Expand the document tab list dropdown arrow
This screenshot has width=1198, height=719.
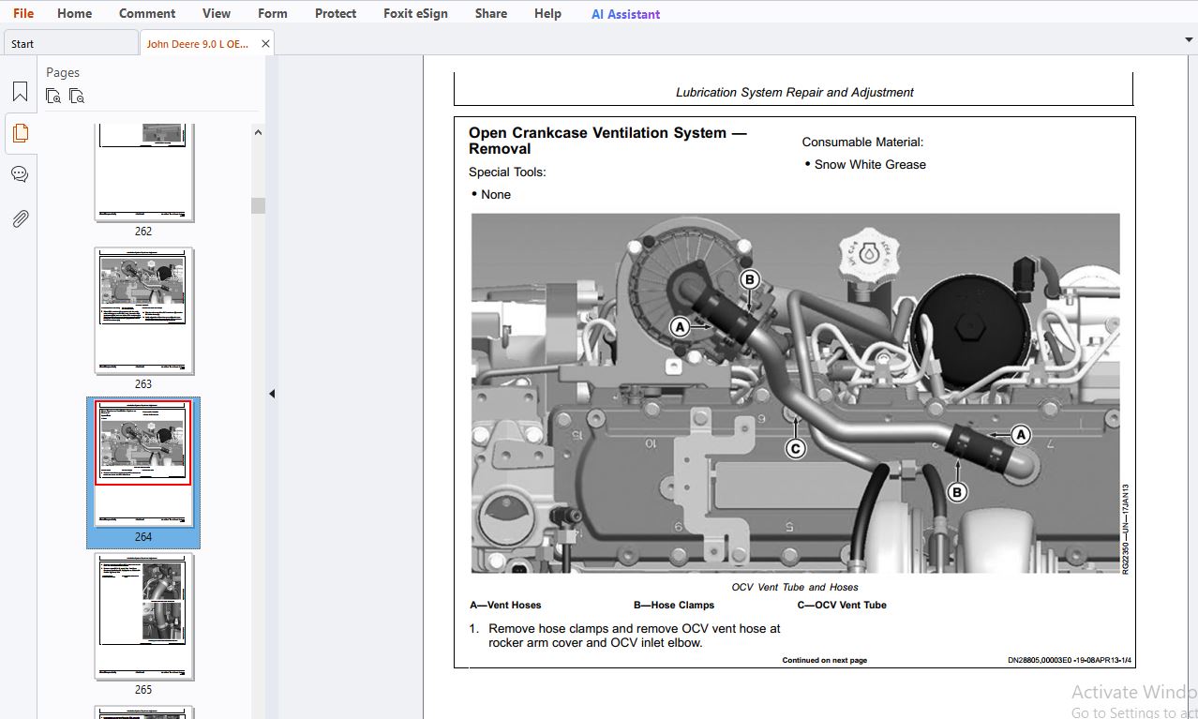click(1190, 40)
